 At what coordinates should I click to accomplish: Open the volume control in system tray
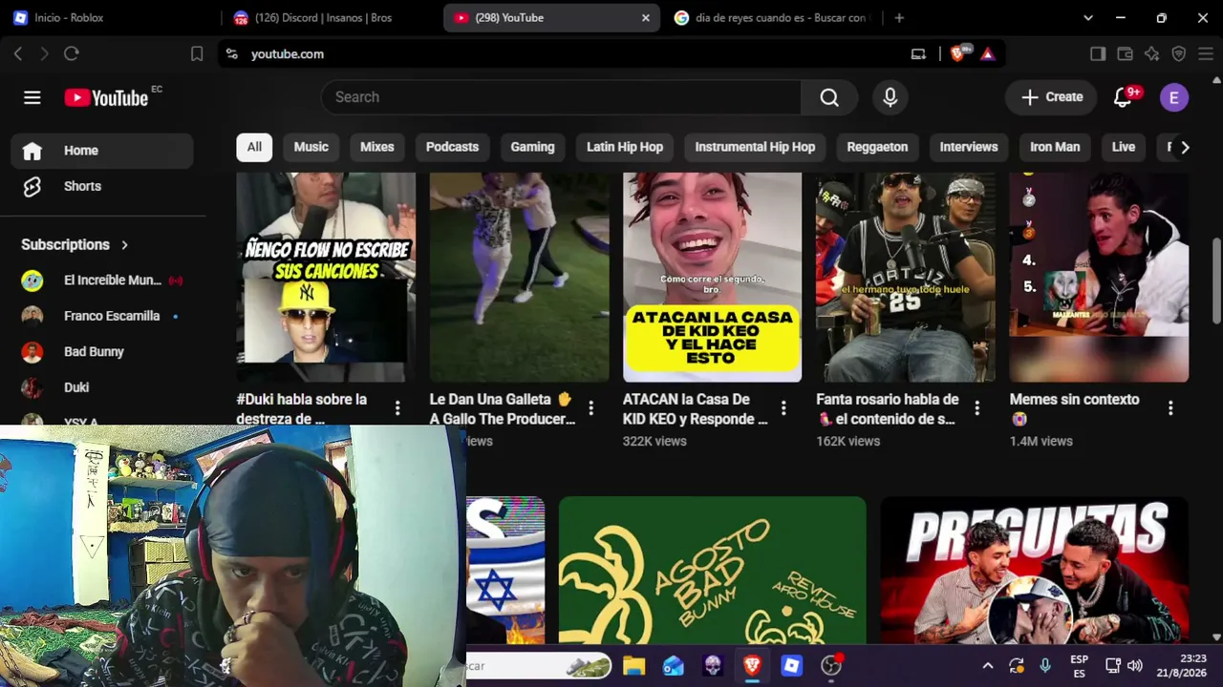tap(1135, 665)
